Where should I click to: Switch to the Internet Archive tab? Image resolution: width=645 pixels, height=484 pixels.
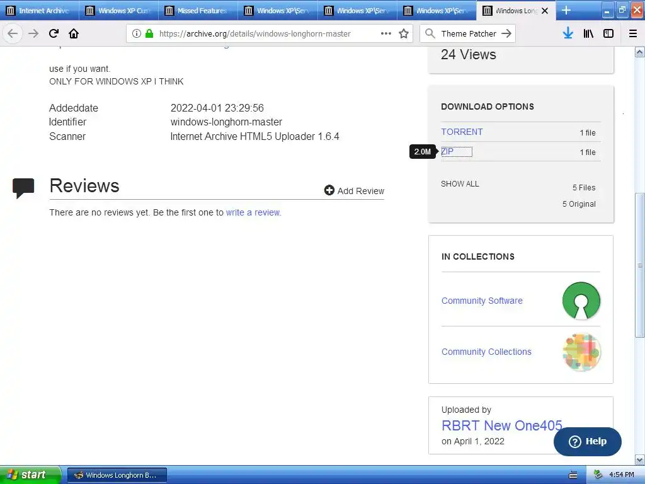(x=40, y=10)
